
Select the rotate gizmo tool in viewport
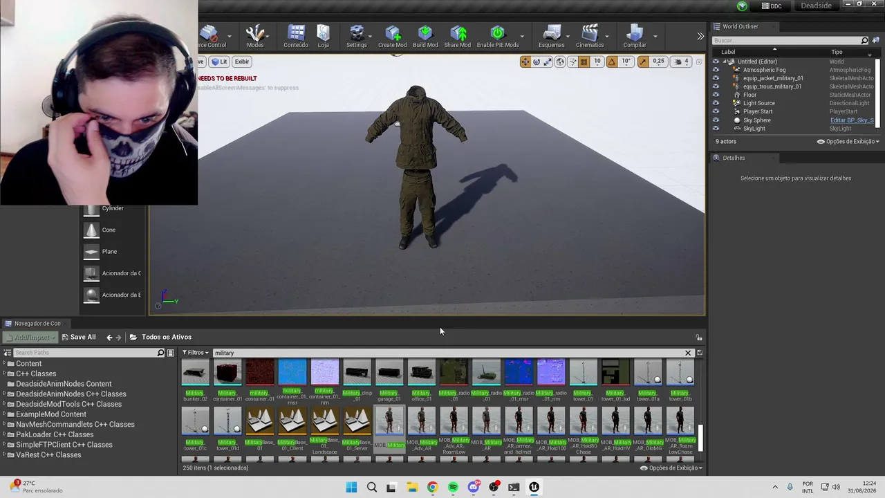coord(537,62)
